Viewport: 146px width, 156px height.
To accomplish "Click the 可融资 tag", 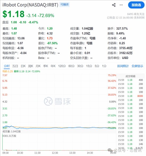I will click(x=65, y=5).
